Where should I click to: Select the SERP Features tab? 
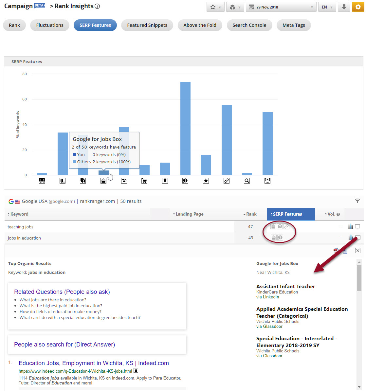coord(95,25)
